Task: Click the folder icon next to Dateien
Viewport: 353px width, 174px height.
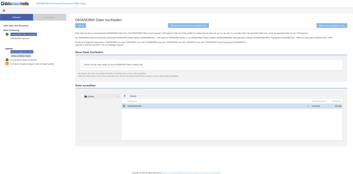Action: tap(85, 96)
